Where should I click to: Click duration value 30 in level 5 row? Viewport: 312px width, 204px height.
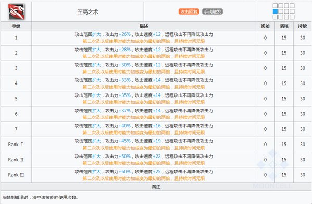coord(303,99)
